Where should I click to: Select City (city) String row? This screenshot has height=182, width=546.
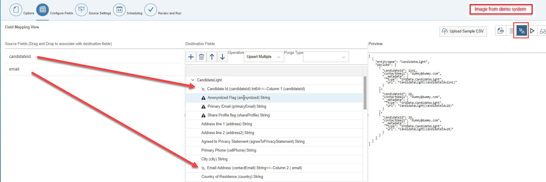[x=274, y=159]
